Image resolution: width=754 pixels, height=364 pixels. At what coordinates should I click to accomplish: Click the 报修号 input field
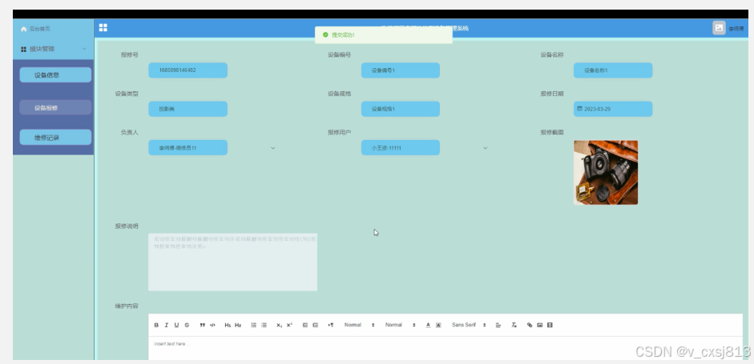(188, 70)
